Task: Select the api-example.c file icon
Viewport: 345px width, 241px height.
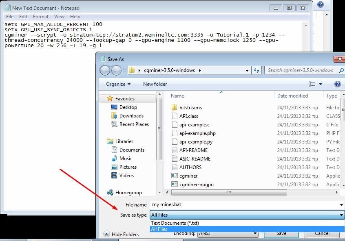Action: click(x=175, y=124)
